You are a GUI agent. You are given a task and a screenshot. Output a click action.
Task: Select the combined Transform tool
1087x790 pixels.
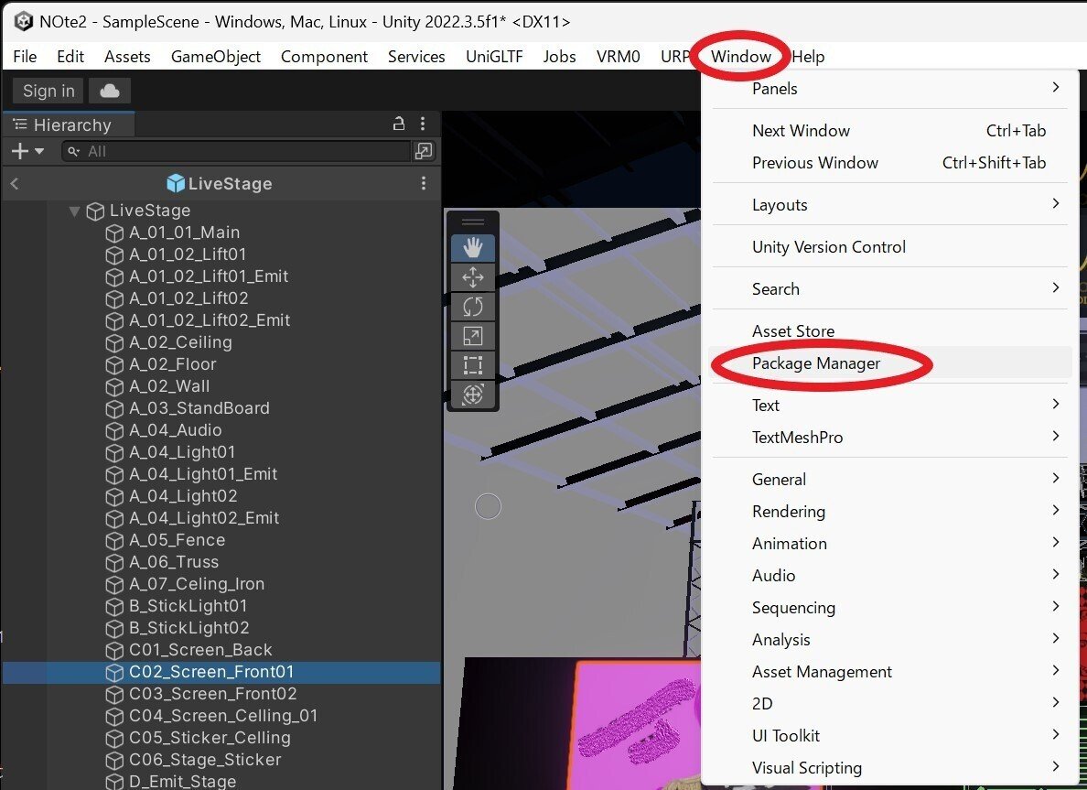473,395
